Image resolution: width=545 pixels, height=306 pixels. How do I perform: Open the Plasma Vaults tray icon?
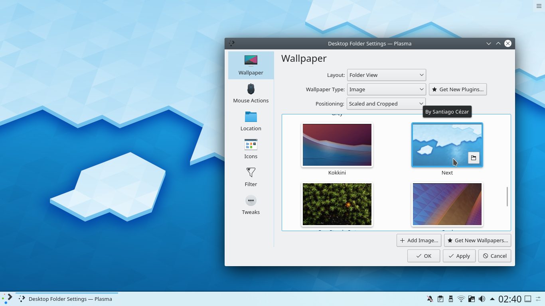pyautogui.click(x=472, y=299)
